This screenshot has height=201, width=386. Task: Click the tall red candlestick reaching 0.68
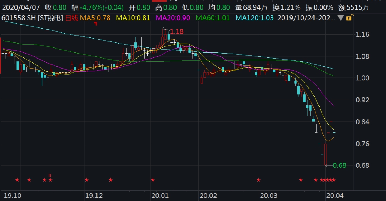(x=326, y=154)
